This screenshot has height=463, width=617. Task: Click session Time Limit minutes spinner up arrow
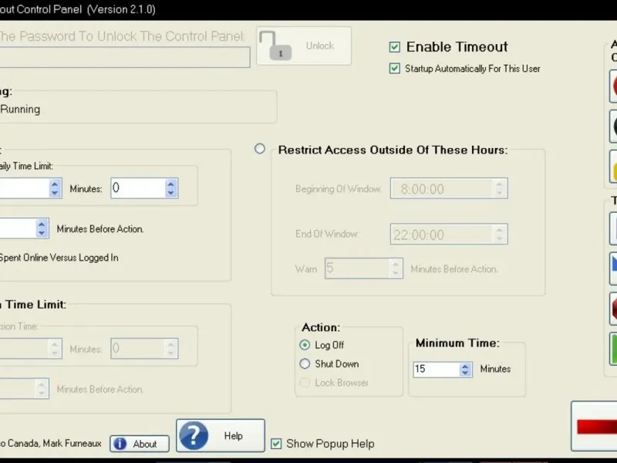point(170,344)
